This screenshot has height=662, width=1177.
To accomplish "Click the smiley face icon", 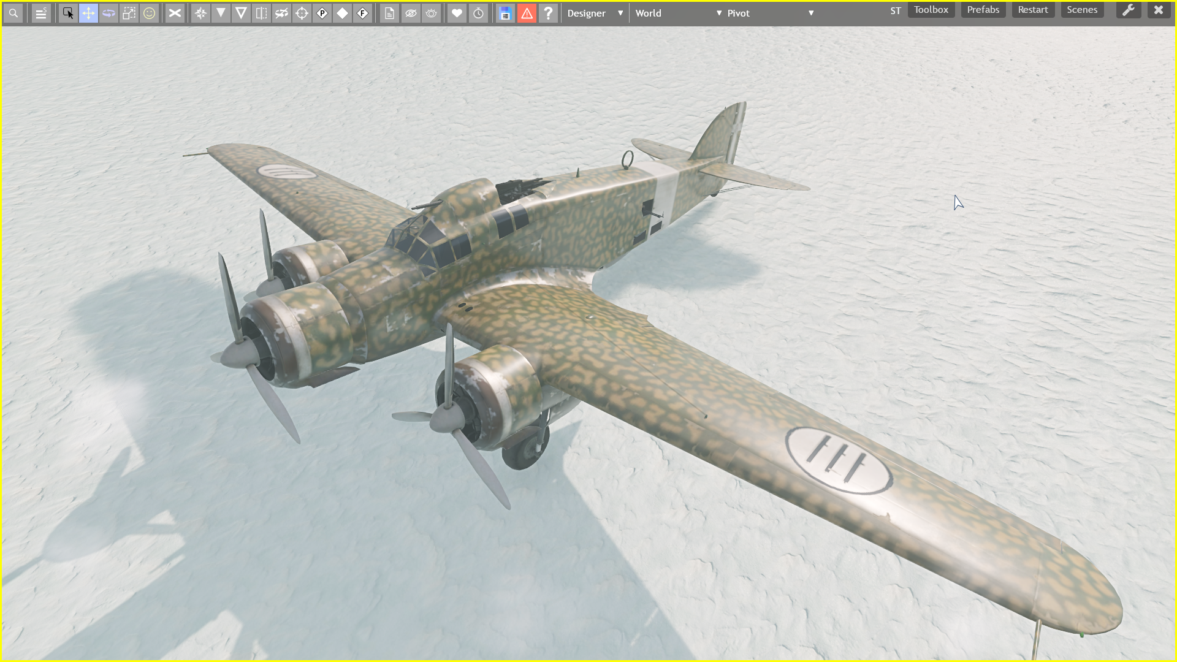I will pyautogui.click(x=149, y=13).
